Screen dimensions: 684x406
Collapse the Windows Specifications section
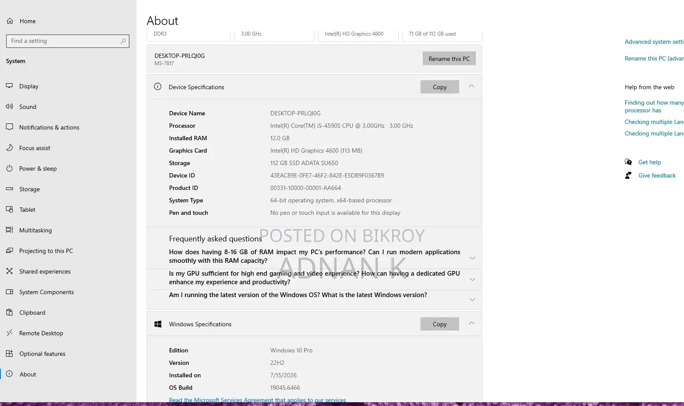click(x=472, y=324)
